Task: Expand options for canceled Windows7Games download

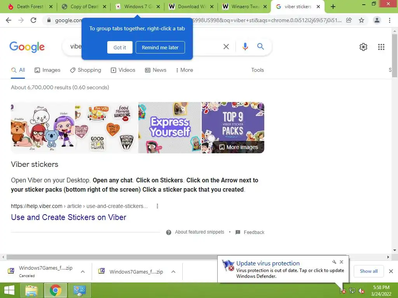Action: 83,272
